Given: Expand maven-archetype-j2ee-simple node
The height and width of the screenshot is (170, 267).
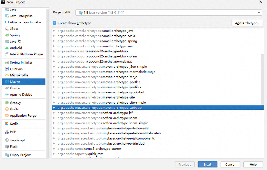Looking at the screenshot, I should [x=54, y=66].
